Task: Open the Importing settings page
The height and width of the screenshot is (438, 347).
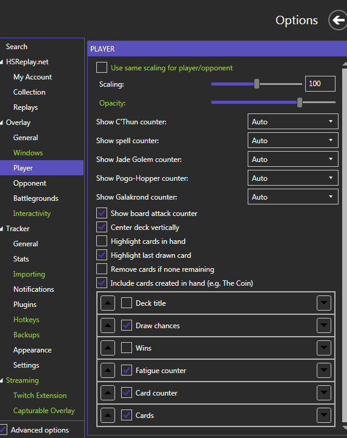Action: click(29, 274)
